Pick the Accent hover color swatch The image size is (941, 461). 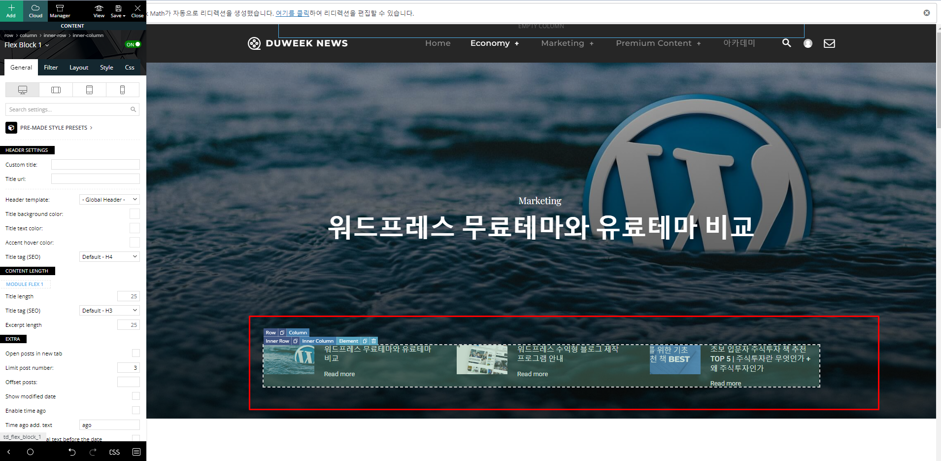coord(134,243)
